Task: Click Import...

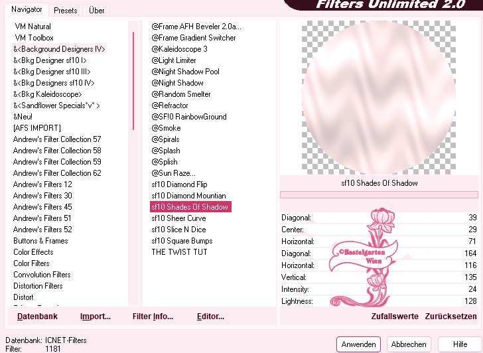Action: pos(95,317)
